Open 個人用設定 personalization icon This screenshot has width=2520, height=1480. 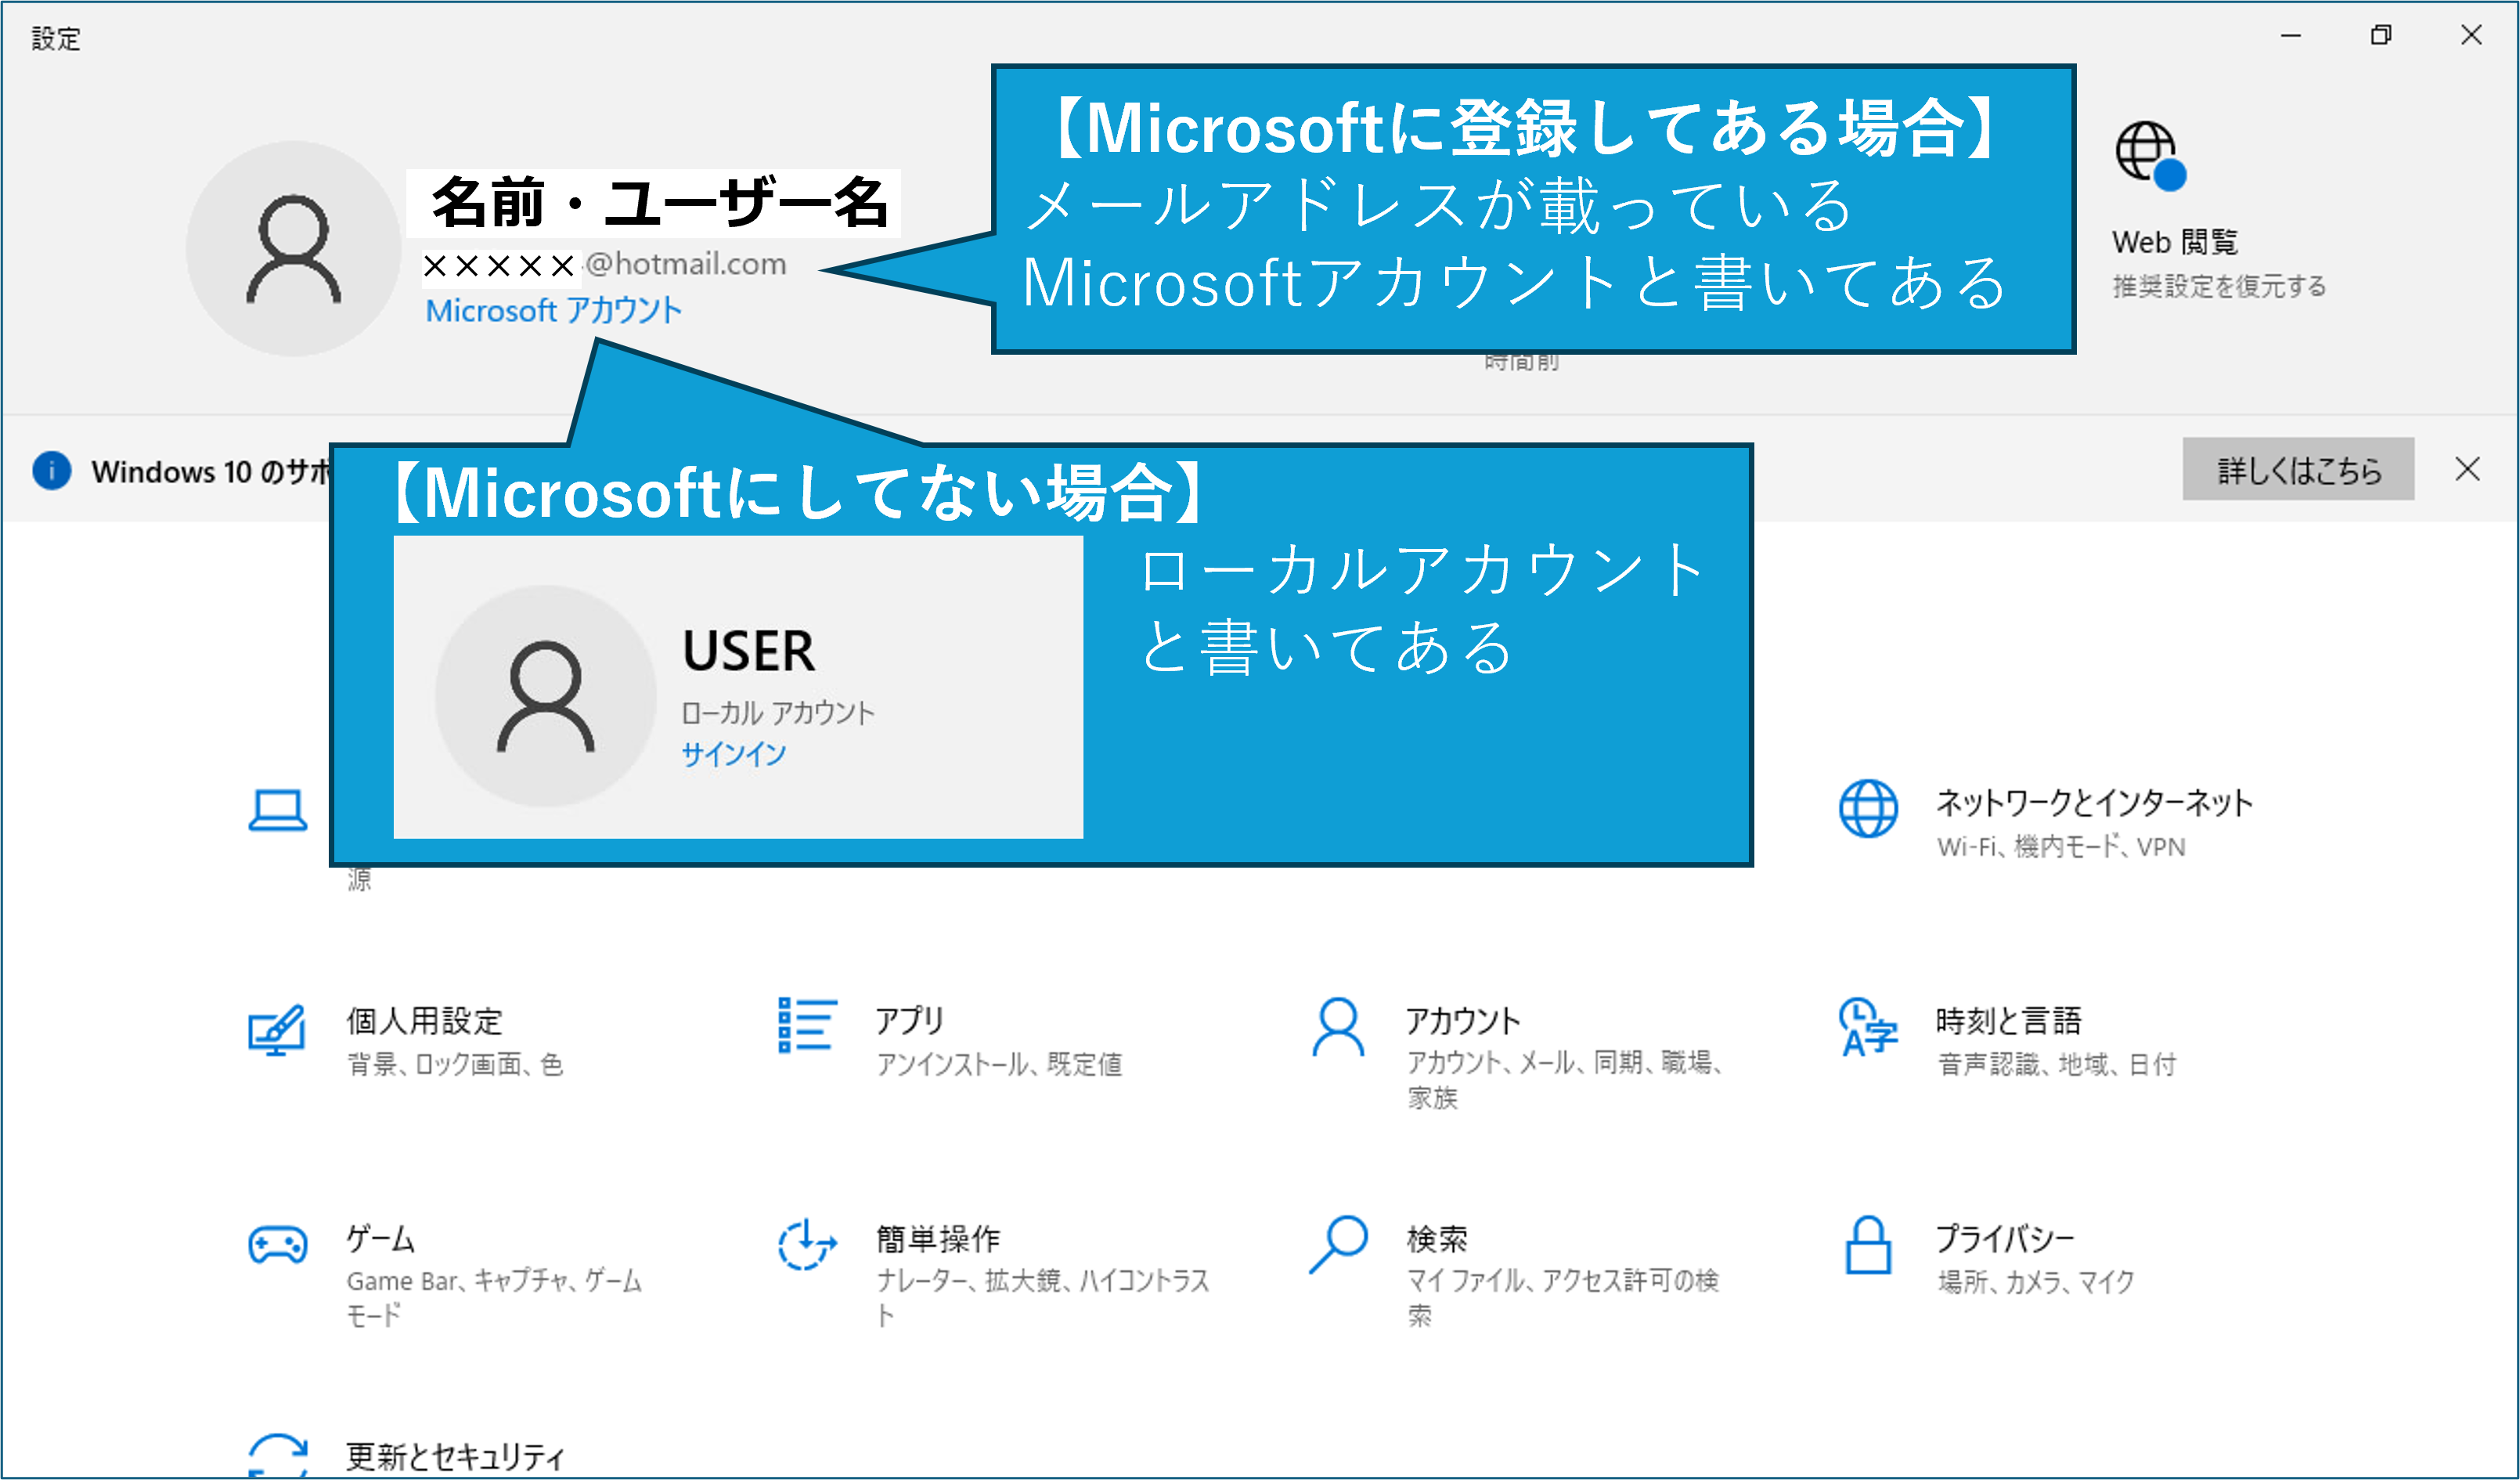(x=276, y=1030)
